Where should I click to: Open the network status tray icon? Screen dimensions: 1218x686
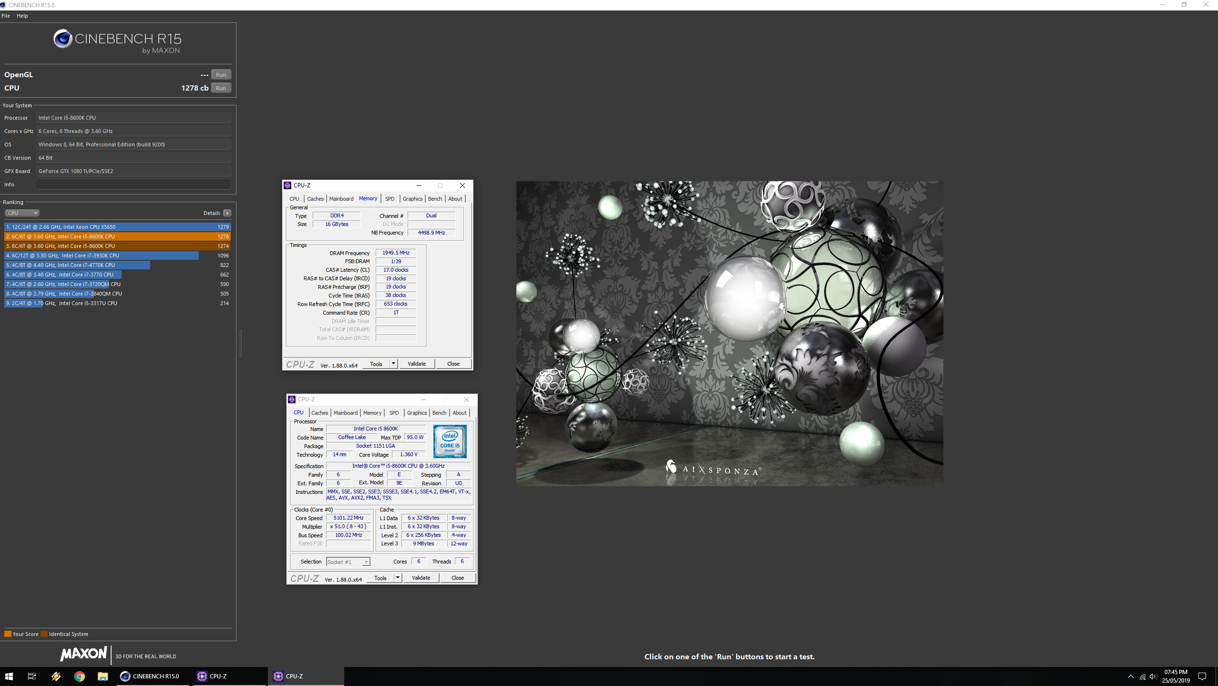tap(1142, 676)
